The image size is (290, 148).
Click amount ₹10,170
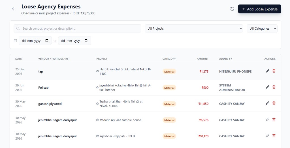click(203, 136)
